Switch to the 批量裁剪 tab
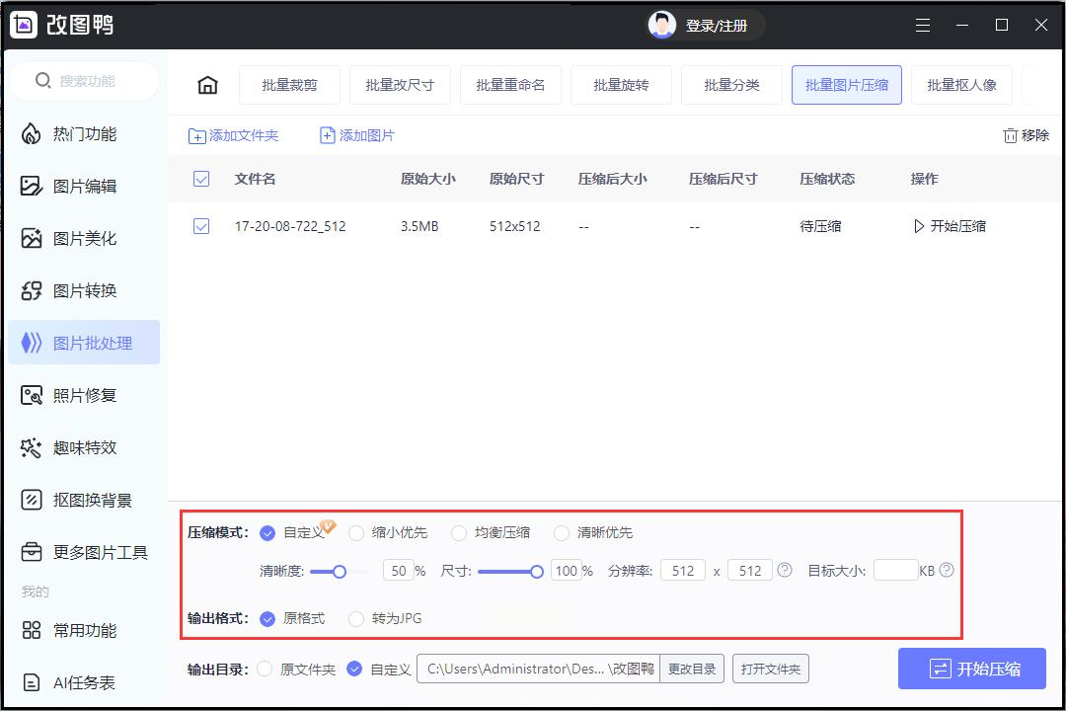This screenshot has width=1066, height=711. 289,85
